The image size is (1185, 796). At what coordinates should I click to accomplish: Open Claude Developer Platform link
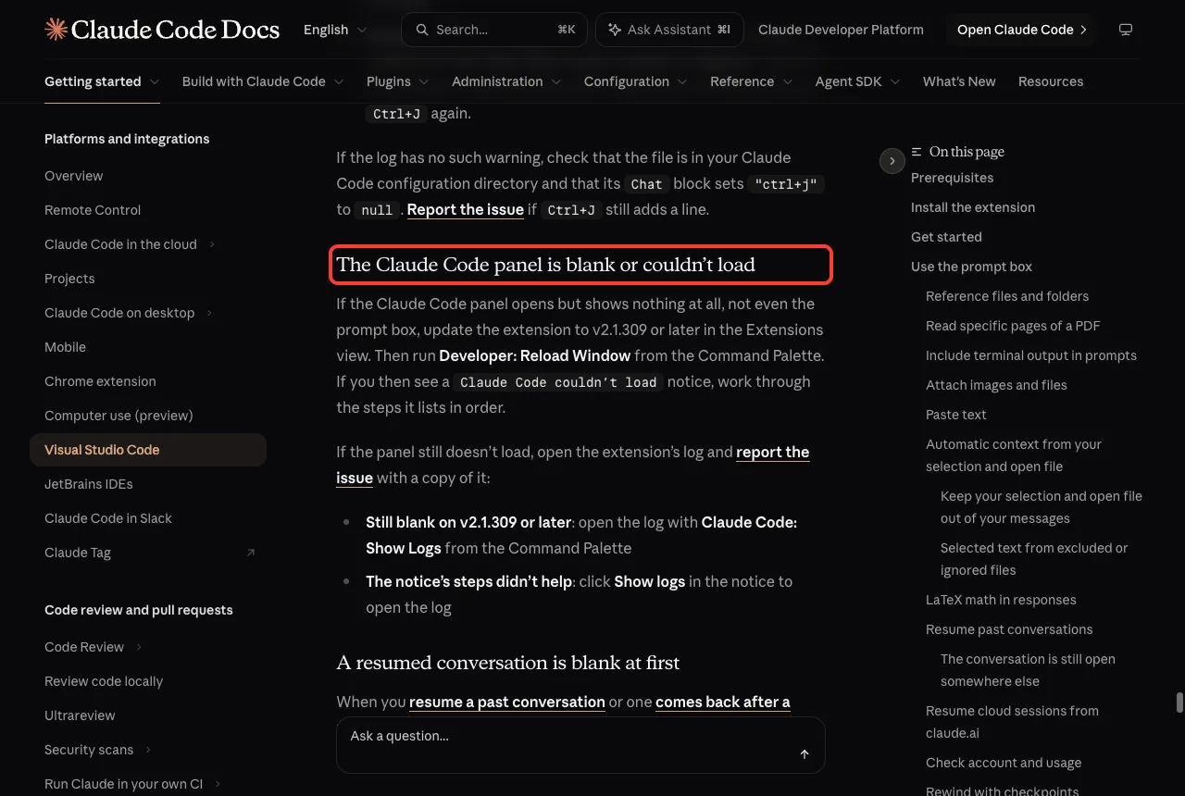point(841,30)
